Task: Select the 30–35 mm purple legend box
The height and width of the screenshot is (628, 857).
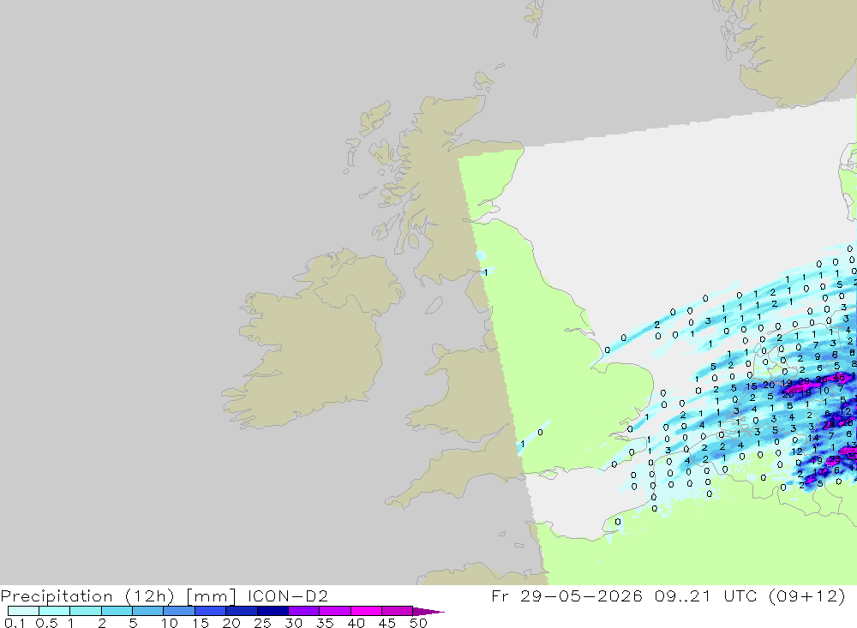Action: tap(303, 611)
